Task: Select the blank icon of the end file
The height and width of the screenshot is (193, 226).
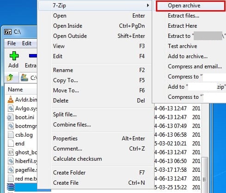Action: (x=11, y=144)
